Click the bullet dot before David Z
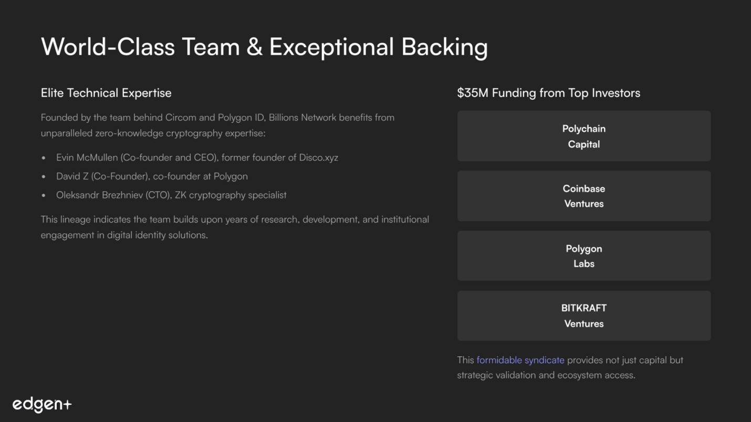 point(44,177)
